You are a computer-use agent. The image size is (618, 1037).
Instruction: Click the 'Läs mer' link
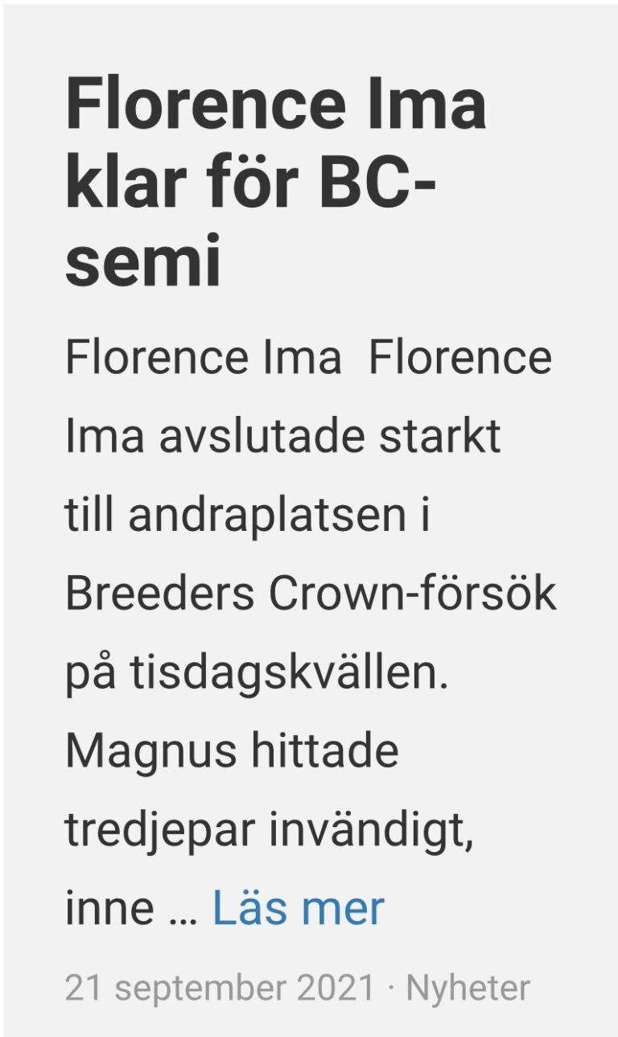coord(298,908)
